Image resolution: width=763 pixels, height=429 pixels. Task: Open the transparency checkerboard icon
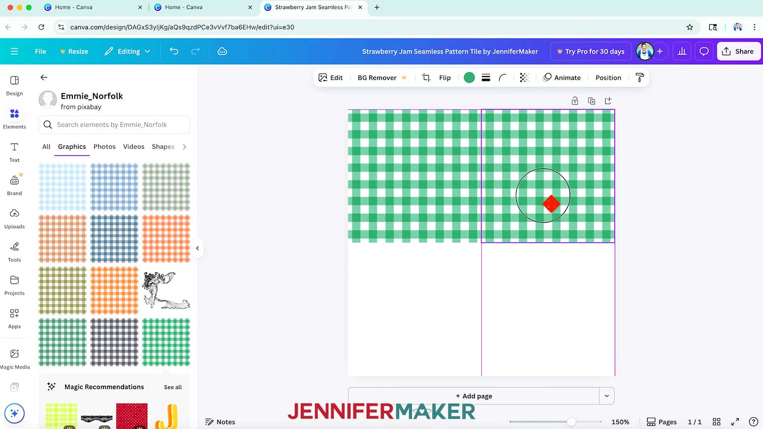tap(524, 78)
